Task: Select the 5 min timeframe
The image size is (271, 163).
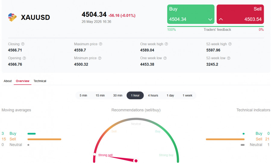Action: point(83,95)
